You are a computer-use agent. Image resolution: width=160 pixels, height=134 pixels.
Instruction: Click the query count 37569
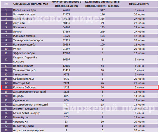point(66,32)
